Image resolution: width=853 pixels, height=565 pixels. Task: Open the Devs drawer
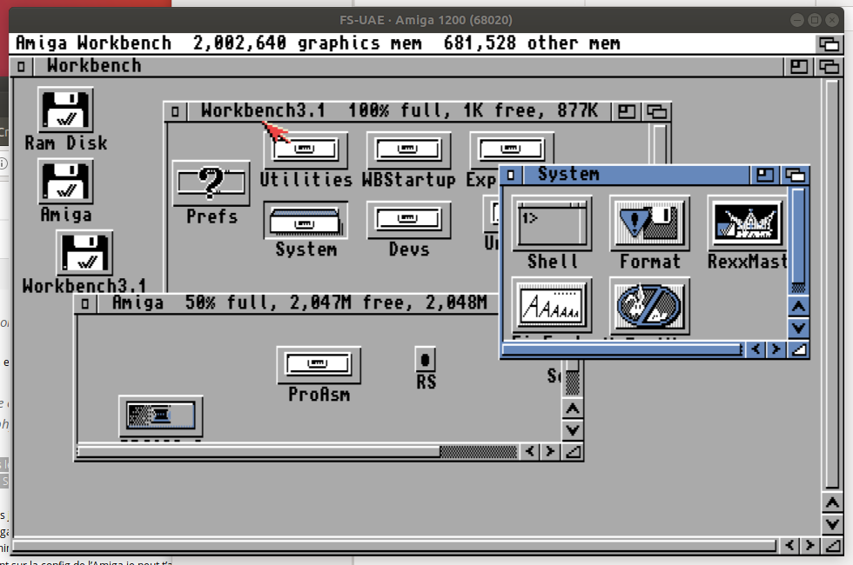click(408, 220)
